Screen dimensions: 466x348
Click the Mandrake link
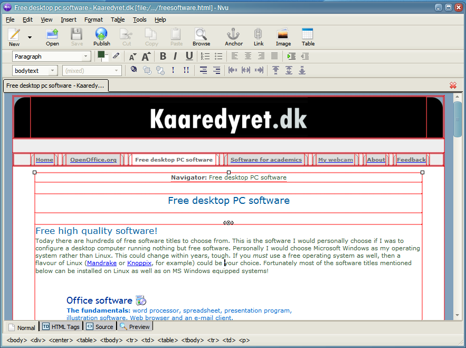(x=102, y=263)
